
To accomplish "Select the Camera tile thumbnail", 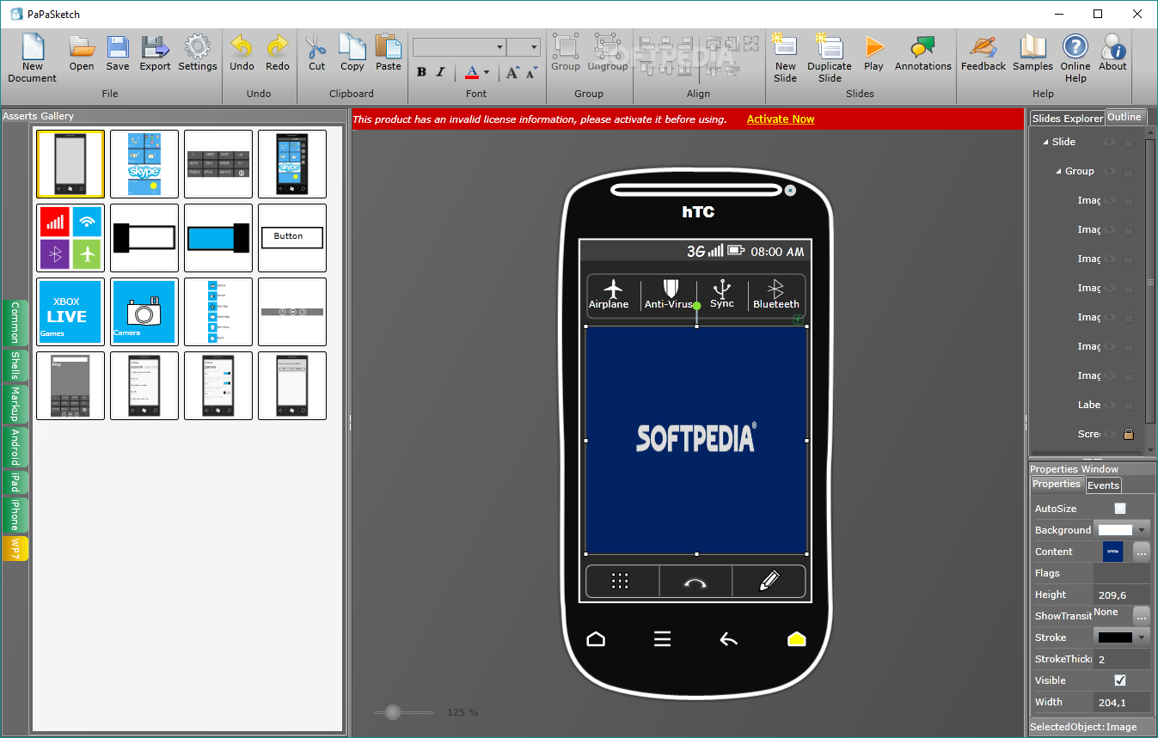I will pyautogui.click(x=144, y=311).
